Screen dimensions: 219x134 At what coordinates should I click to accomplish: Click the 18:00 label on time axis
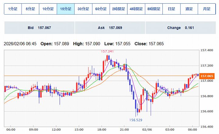(x=101, y=129)
